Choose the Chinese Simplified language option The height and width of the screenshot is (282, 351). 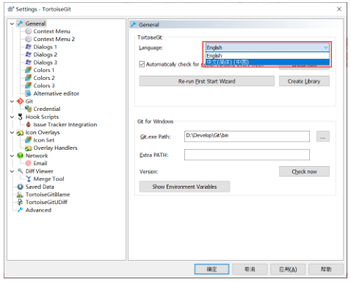(x=267, y=62)
